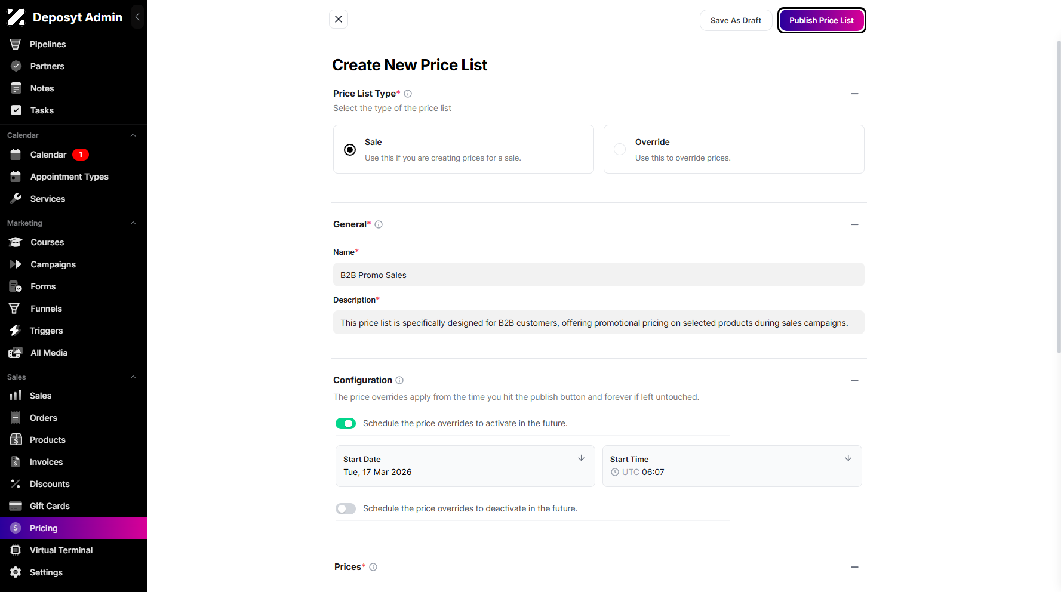Open Products in the sidebar

coord(73,440)
